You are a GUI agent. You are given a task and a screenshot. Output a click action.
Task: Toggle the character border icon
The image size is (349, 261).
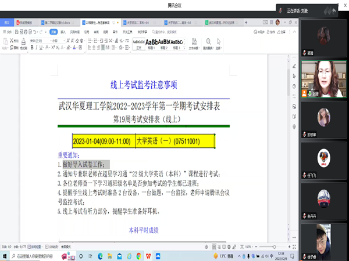coord(80,48)
